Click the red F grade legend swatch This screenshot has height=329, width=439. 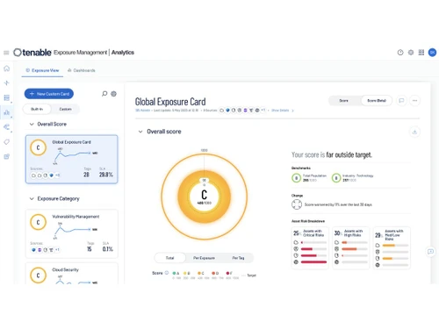click(227, 273)
